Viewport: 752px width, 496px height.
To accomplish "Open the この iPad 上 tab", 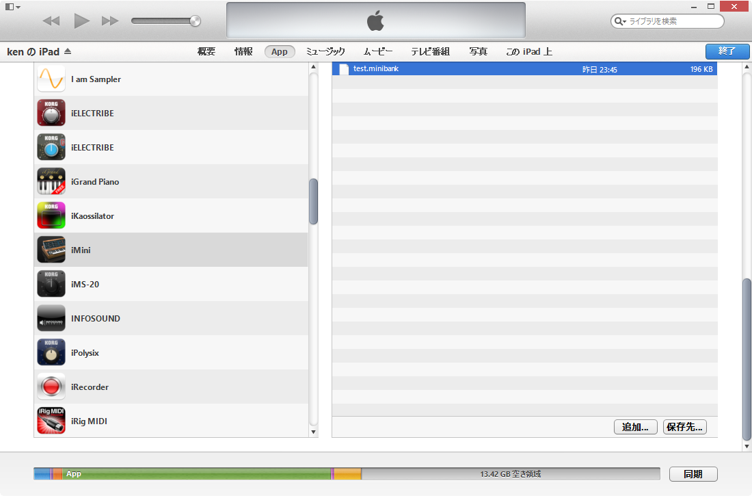I will point(529,51).
